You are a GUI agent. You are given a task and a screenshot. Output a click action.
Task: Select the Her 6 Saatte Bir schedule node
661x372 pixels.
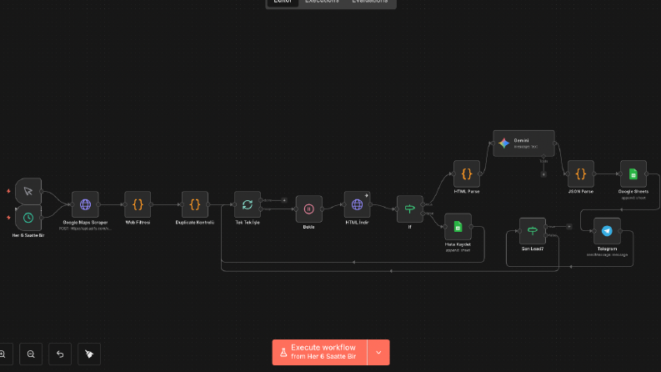(x=28, y=218)
